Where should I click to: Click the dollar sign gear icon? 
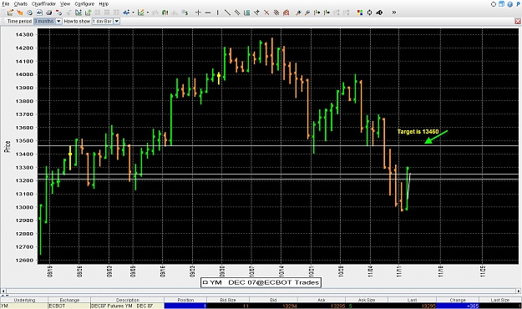pyautogui.click(x=185, y=13)
